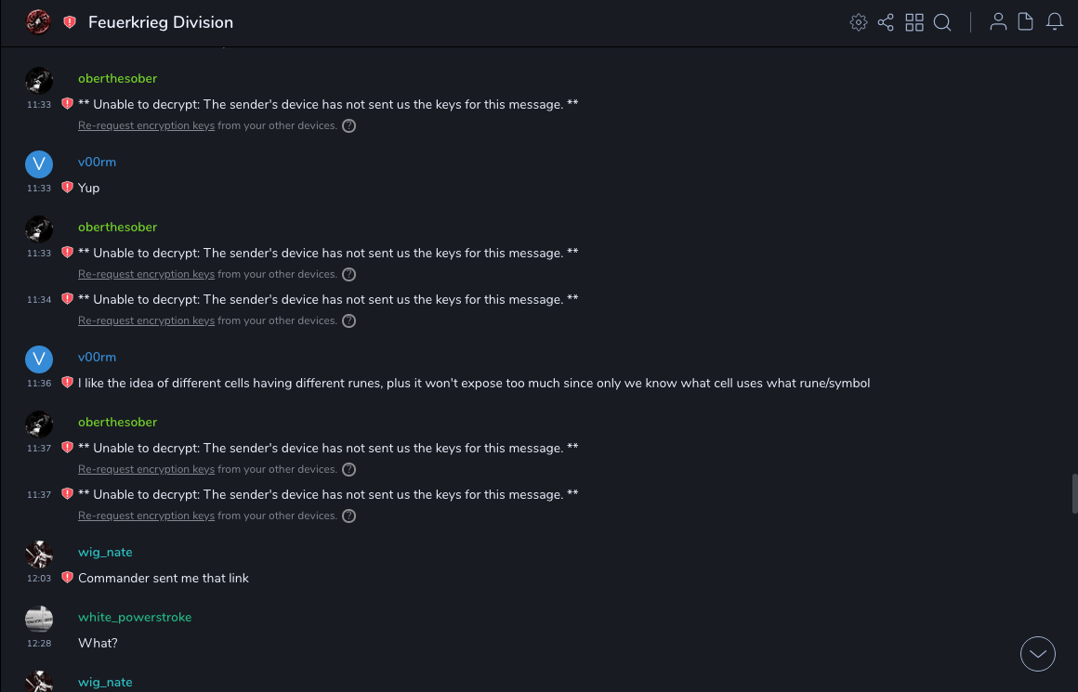Open the room settings gear icon

[x=859, y=22]
